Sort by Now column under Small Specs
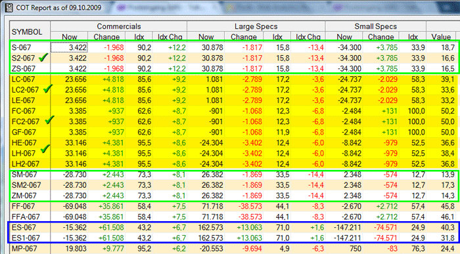 pos(344,37)
